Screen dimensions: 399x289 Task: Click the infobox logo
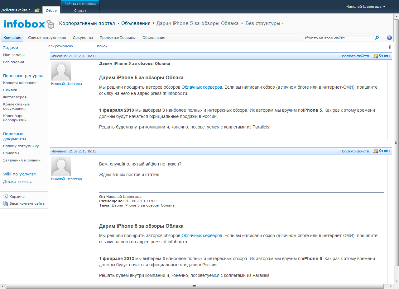(29, 24)
